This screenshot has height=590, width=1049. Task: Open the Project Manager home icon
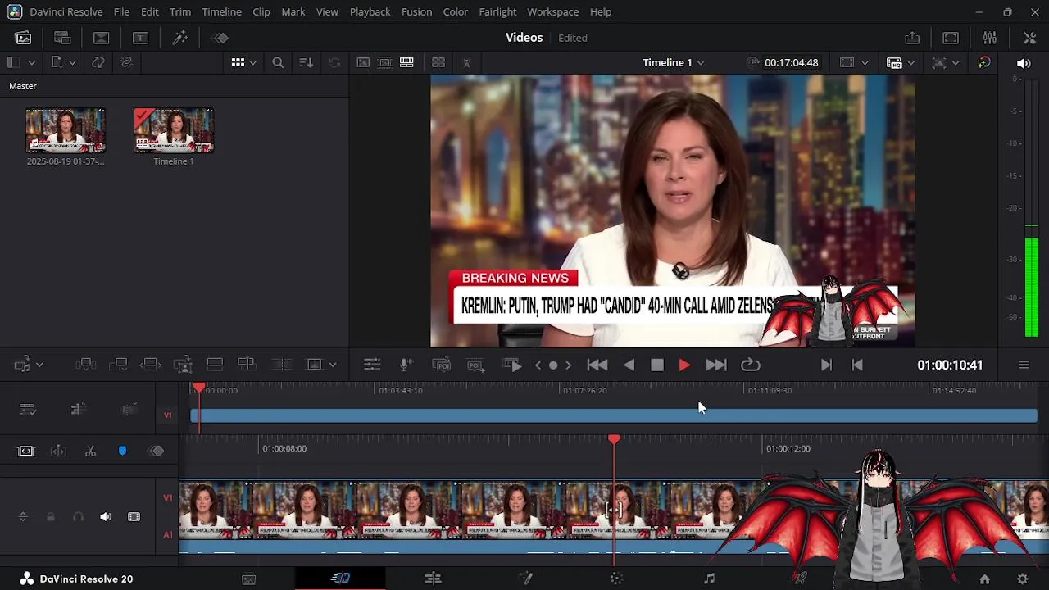click(x=984, y=579)
